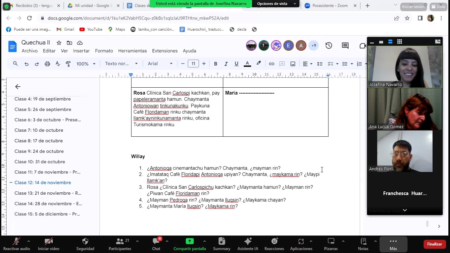The width and height of the screenshot is (450, 253).
Task: Choose the text color swatch
Action: pyautogui.click(x=247, y=64)
